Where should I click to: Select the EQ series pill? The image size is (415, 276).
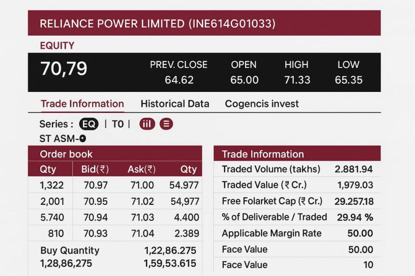click(x=88, y=124)
